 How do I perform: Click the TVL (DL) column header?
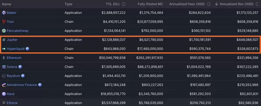coord(113,4)
